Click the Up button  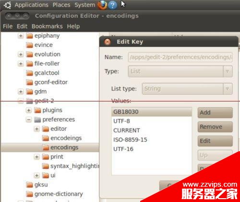(215, 155)
